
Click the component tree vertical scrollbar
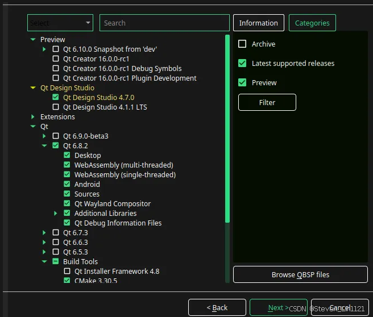point(227,128)
